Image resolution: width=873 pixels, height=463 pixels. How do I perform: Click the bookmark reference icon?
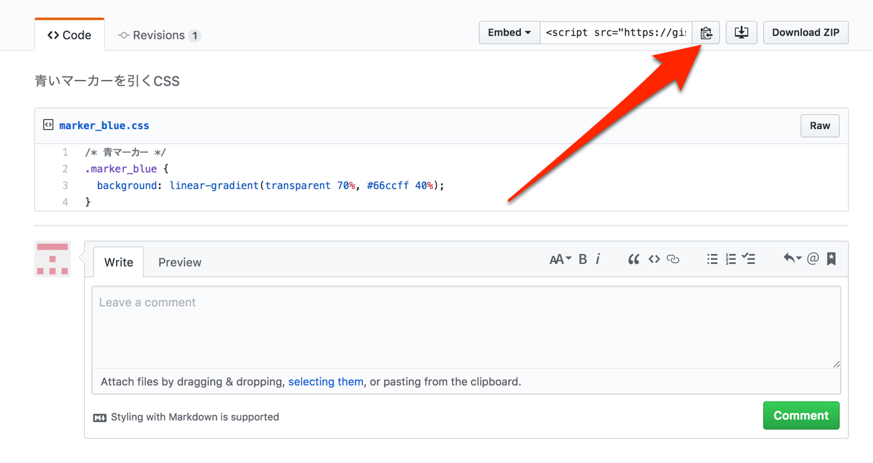tap(831, 259)
